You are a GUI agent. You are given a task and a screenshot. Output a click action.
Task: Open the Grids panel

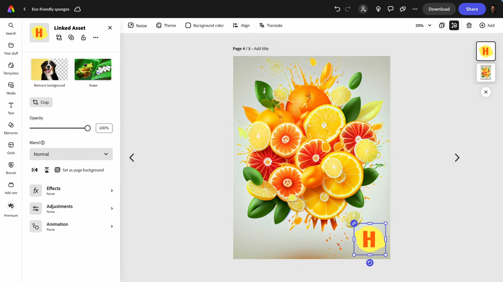(11, 148)
